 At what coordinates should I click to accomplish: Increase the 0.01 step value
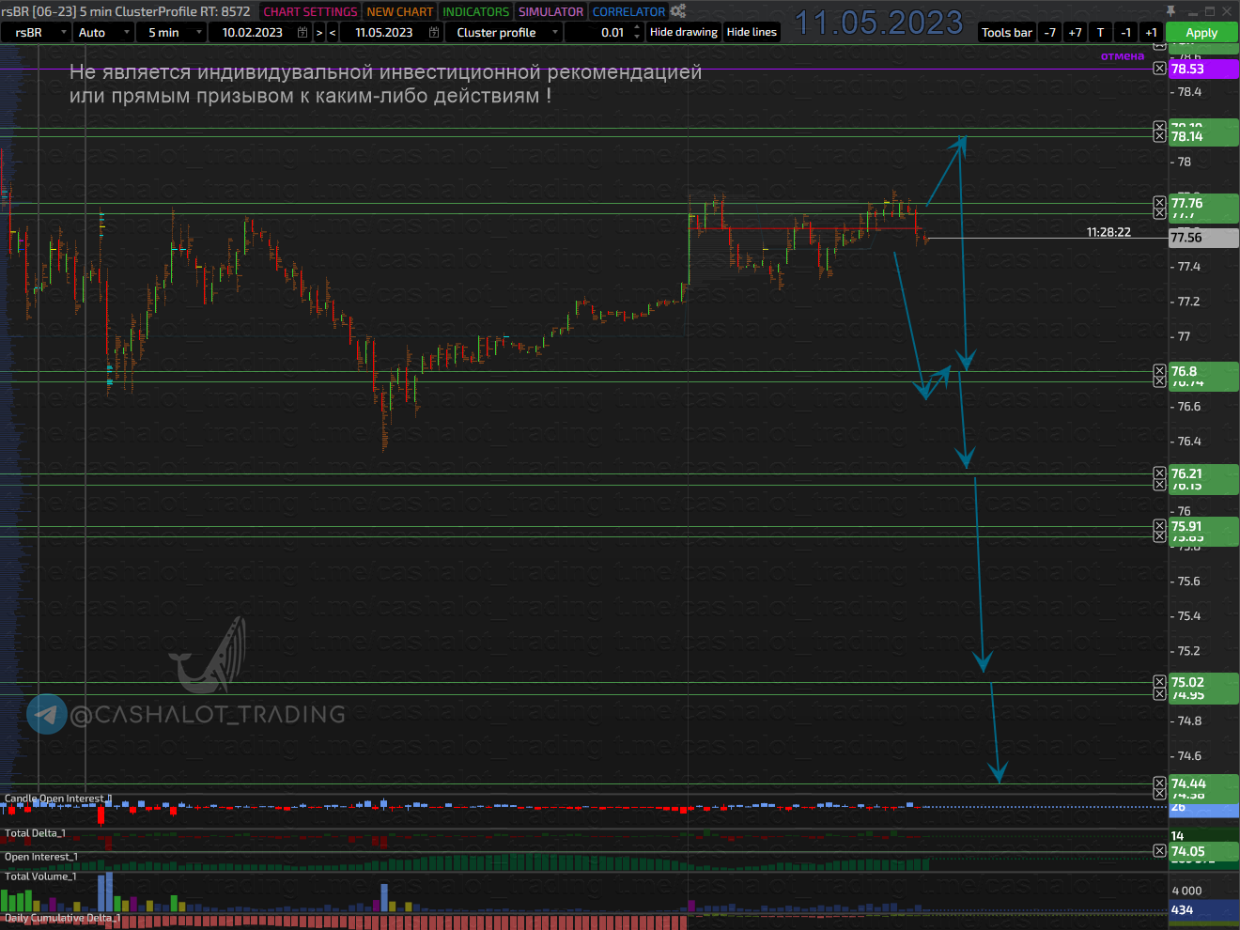pyautogui.click(x=637, y=27)
